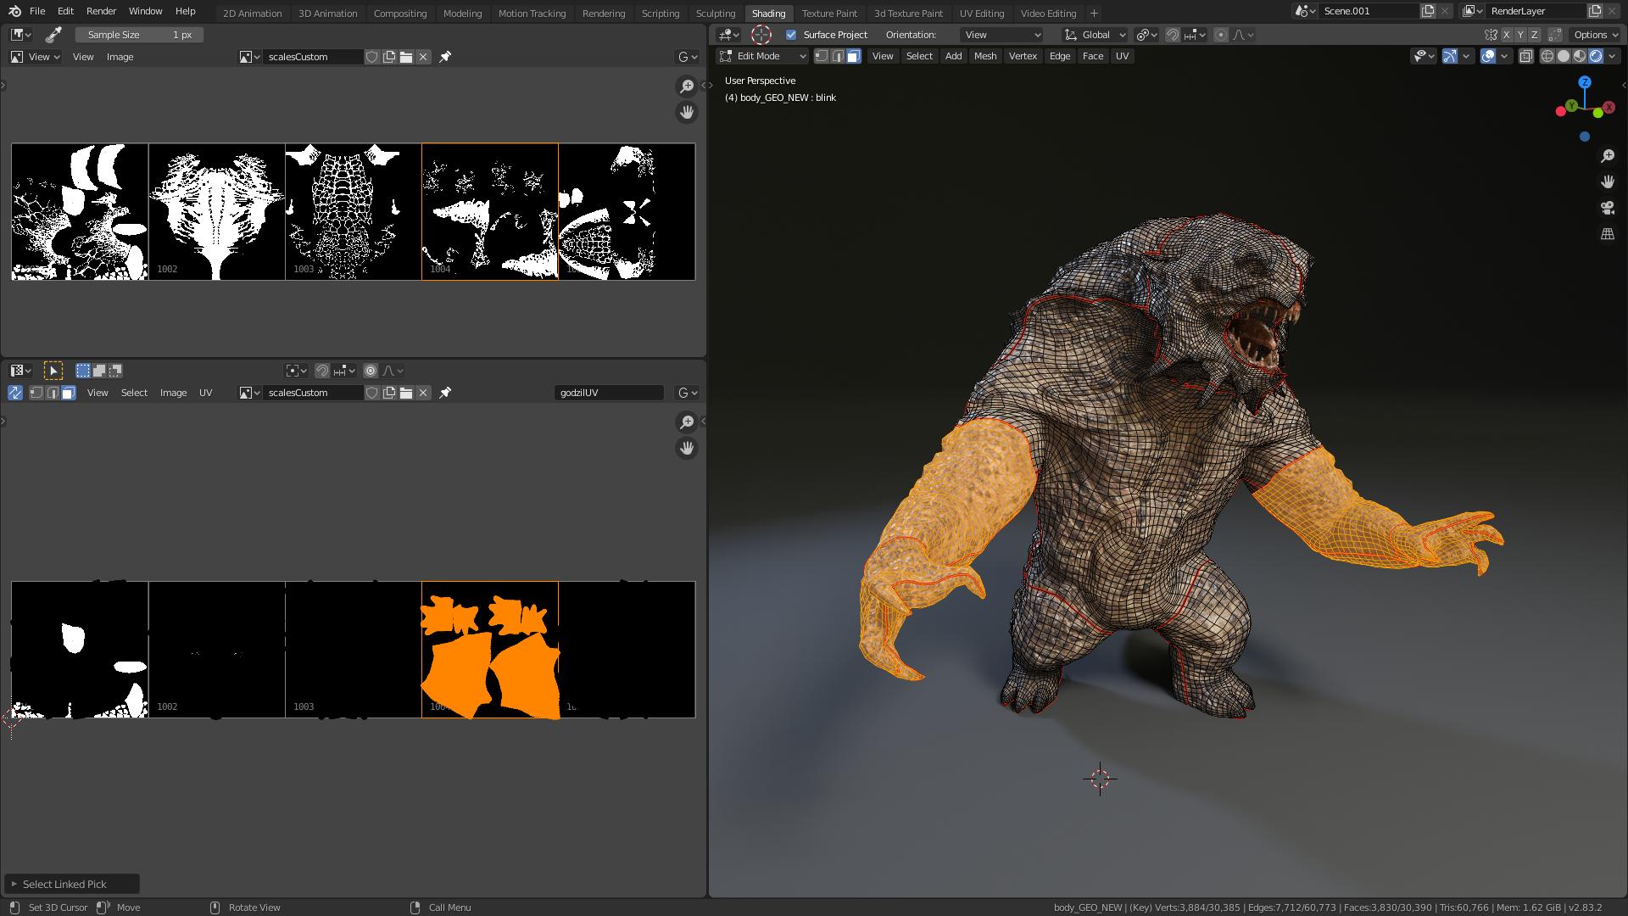
Task: Click the Image menu in UV editor
Action: coord(173,393)
